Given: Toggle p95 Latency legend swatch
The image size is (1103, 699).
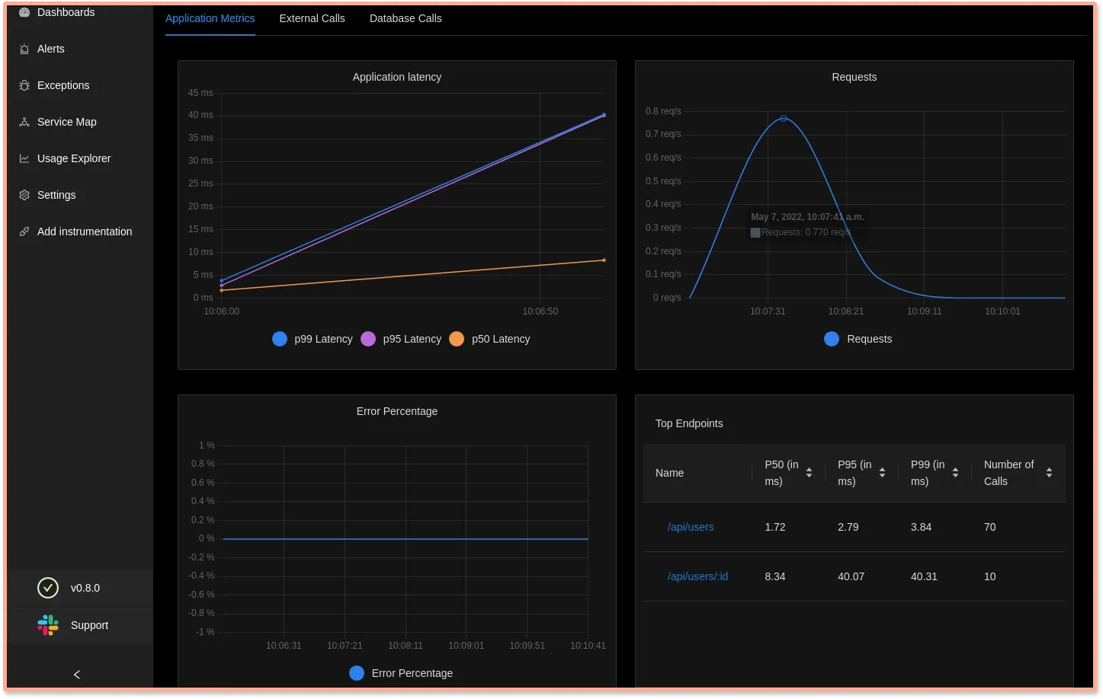Looking at the screenshot, I should click(368, 339).
